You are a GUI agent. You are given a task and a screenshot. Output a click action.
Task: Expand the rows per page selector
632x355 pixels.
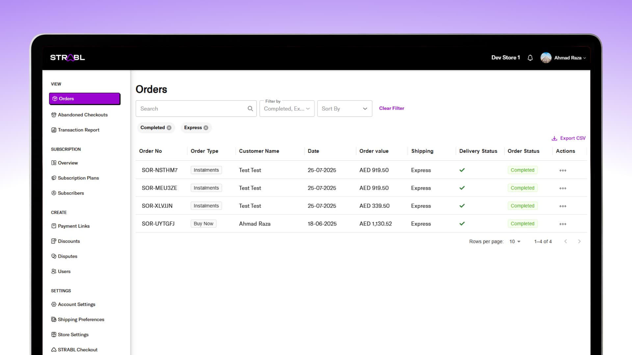(x=515, y=242)
